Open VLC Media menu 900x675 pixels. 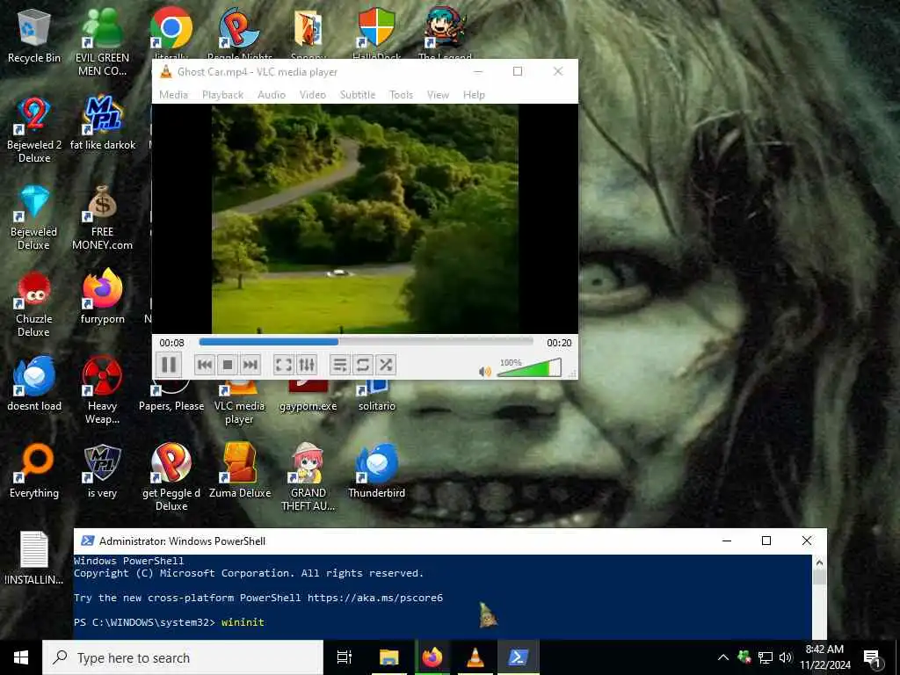[173, 95]
